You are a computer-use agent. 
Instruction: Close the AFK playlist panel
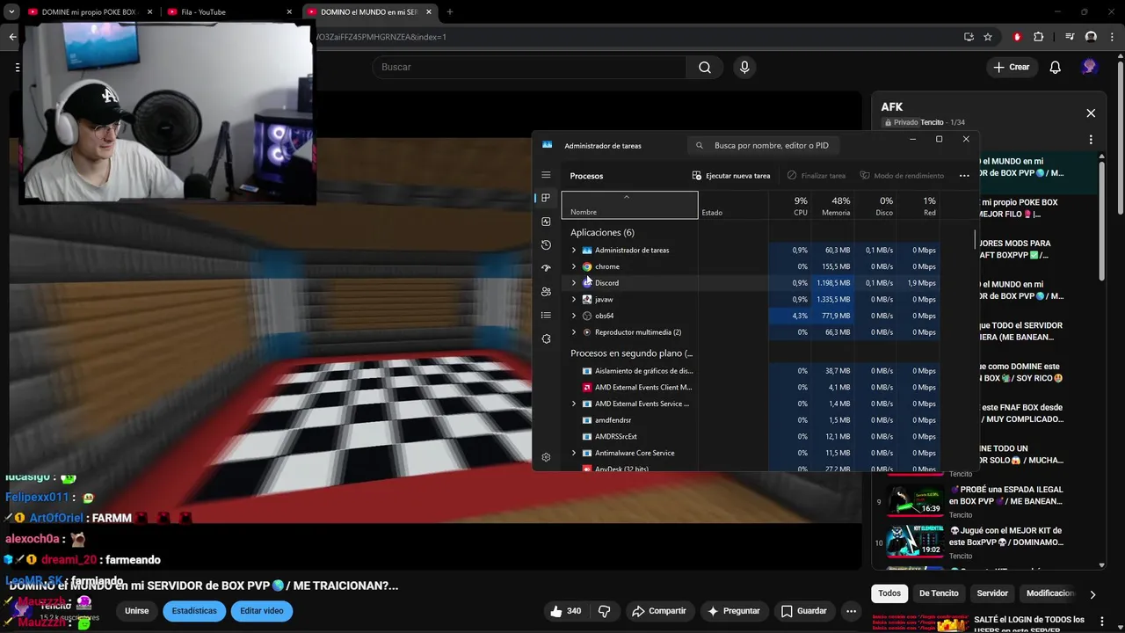coord(1091,113)
